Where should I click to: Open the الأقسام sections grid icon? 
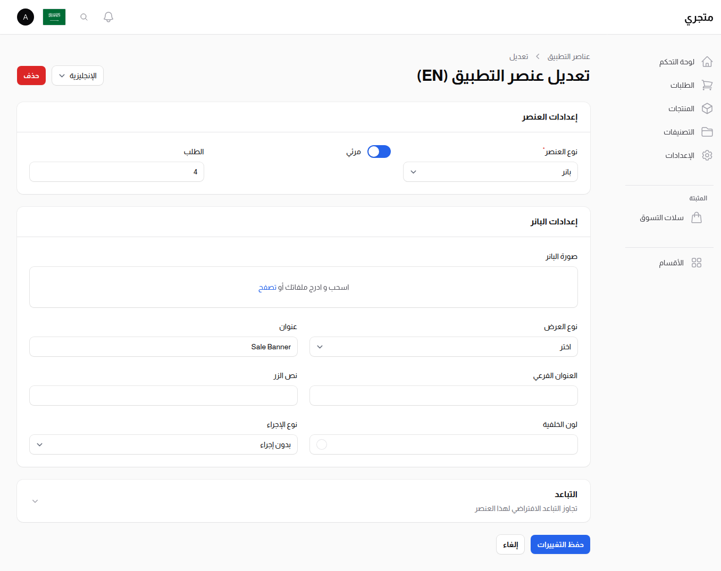point(697,263)
